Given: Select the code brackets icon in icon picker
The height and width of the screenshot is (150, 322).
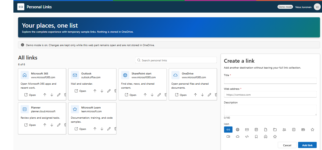Looking at the screenshot, I should click(x=247, y=137).
